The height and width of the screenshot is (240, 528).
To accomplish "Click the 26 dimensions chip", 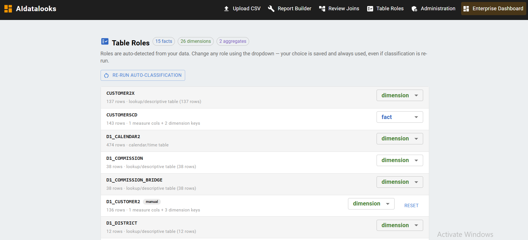I will click(196, 41).
